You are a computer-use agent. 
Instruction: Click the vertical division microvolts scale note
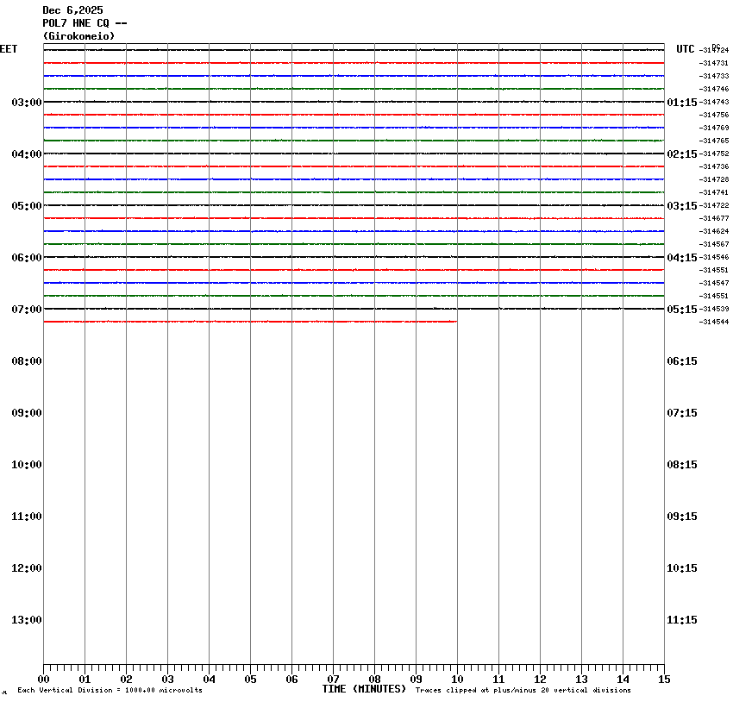[x=110, y=690]
